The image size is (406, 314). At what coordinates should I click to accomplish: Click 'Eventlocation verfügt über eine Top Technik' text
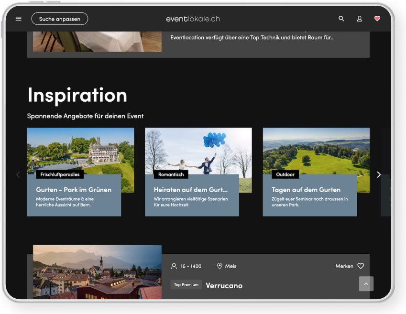click(252, 38)
